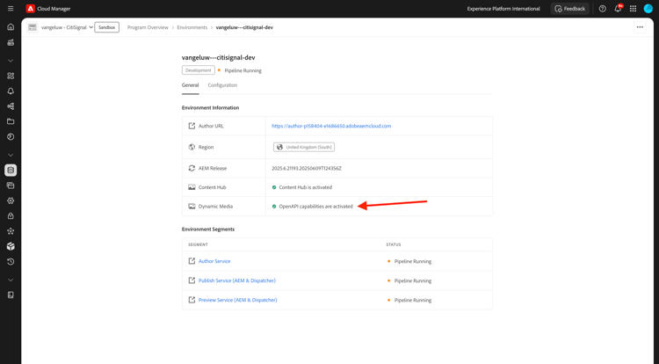Open the Publish Service (AEM & Dispatcher) link
659x364 pixels.
(237, 280)
